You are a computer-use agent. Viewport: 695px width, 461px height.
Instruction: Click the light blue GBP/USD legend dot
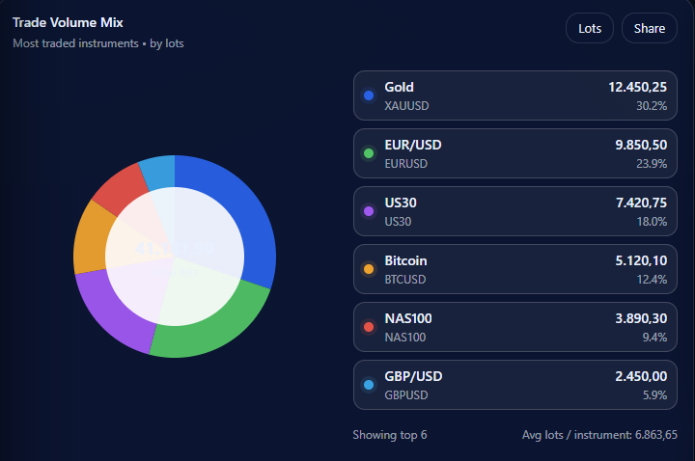tap(368, 385)
